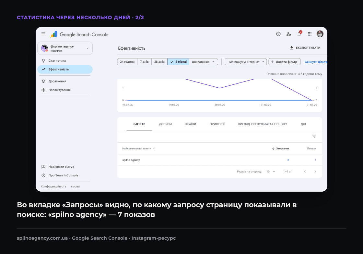Open Статистика in the sidebar

(x=65, y=61)
